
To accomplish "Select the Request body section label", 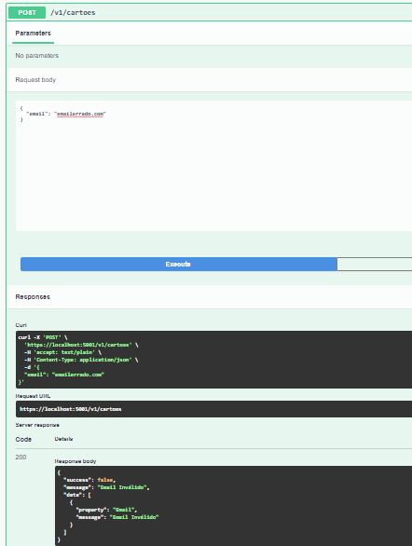I will coord(35,80).
